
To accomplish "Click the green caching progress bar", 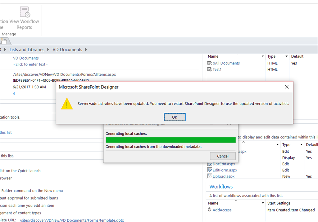I will [170, 140].
